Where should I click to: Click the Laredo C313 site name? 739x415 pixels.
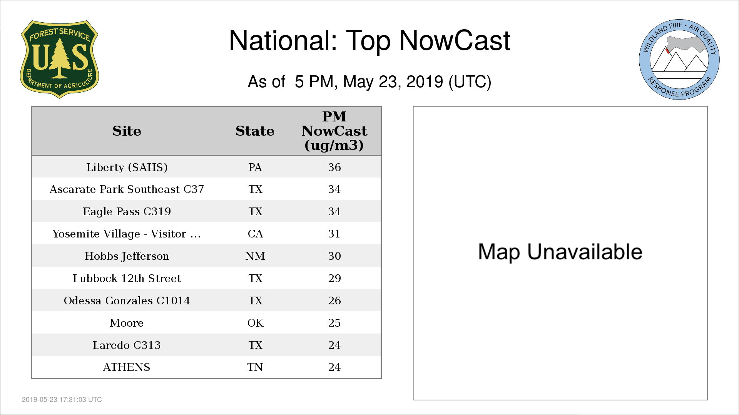click(x=127, y=345)
